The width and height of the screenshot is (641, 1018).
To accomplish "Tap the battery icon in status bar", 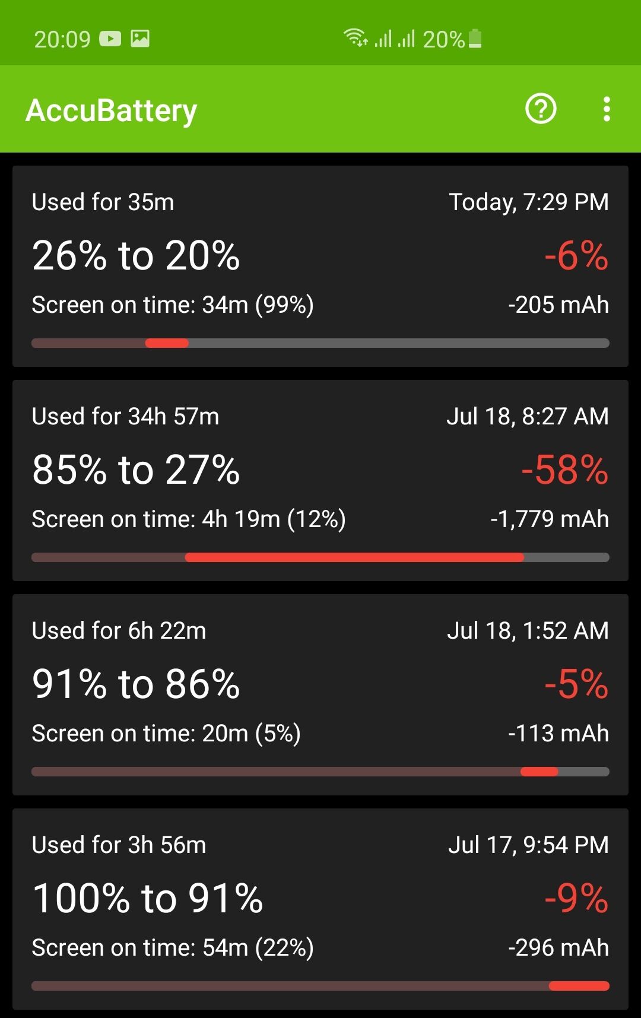I will pyautogui.click(x=475, y=39).
